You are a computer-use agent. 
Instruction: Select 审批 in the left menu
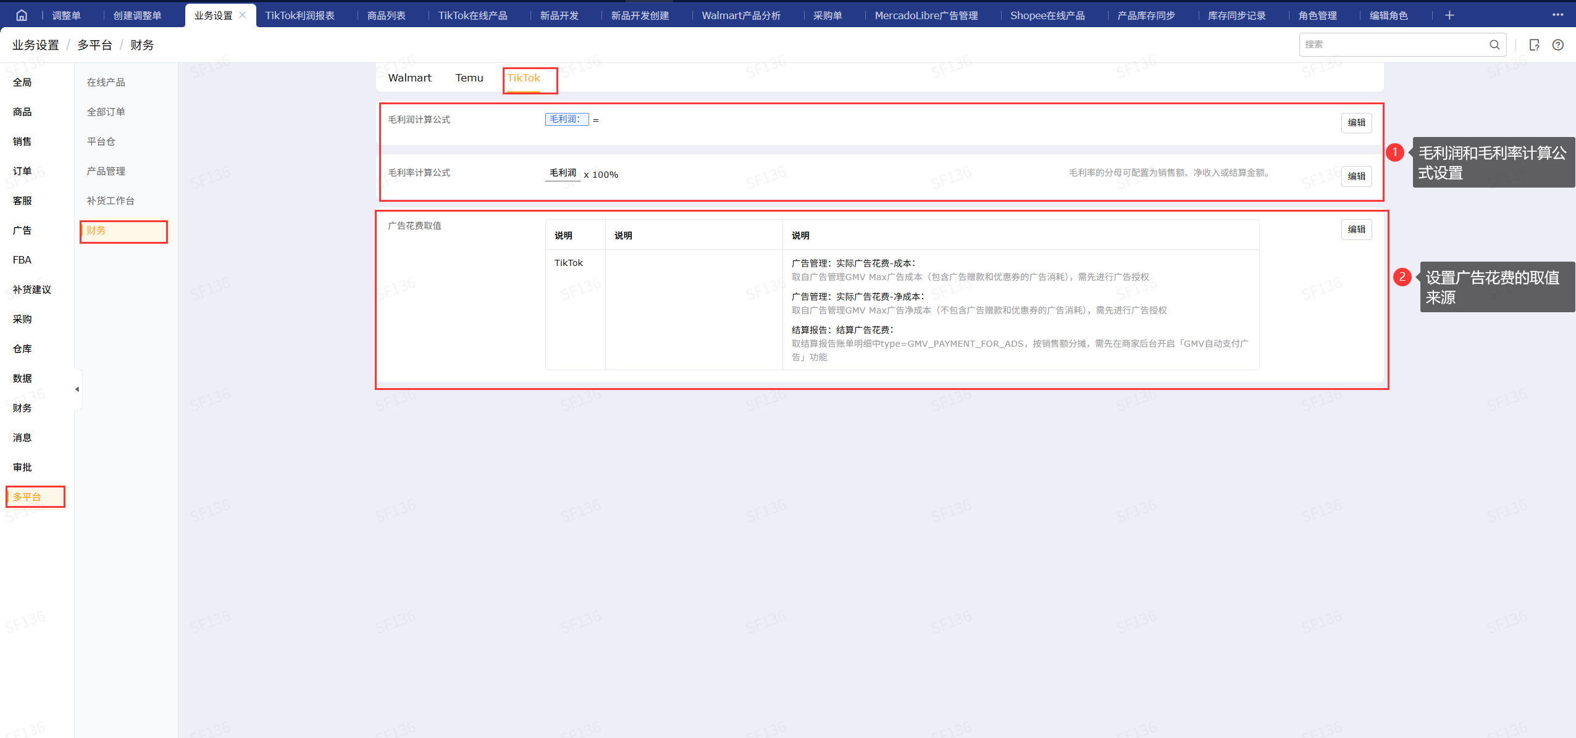tap(22, 467)
